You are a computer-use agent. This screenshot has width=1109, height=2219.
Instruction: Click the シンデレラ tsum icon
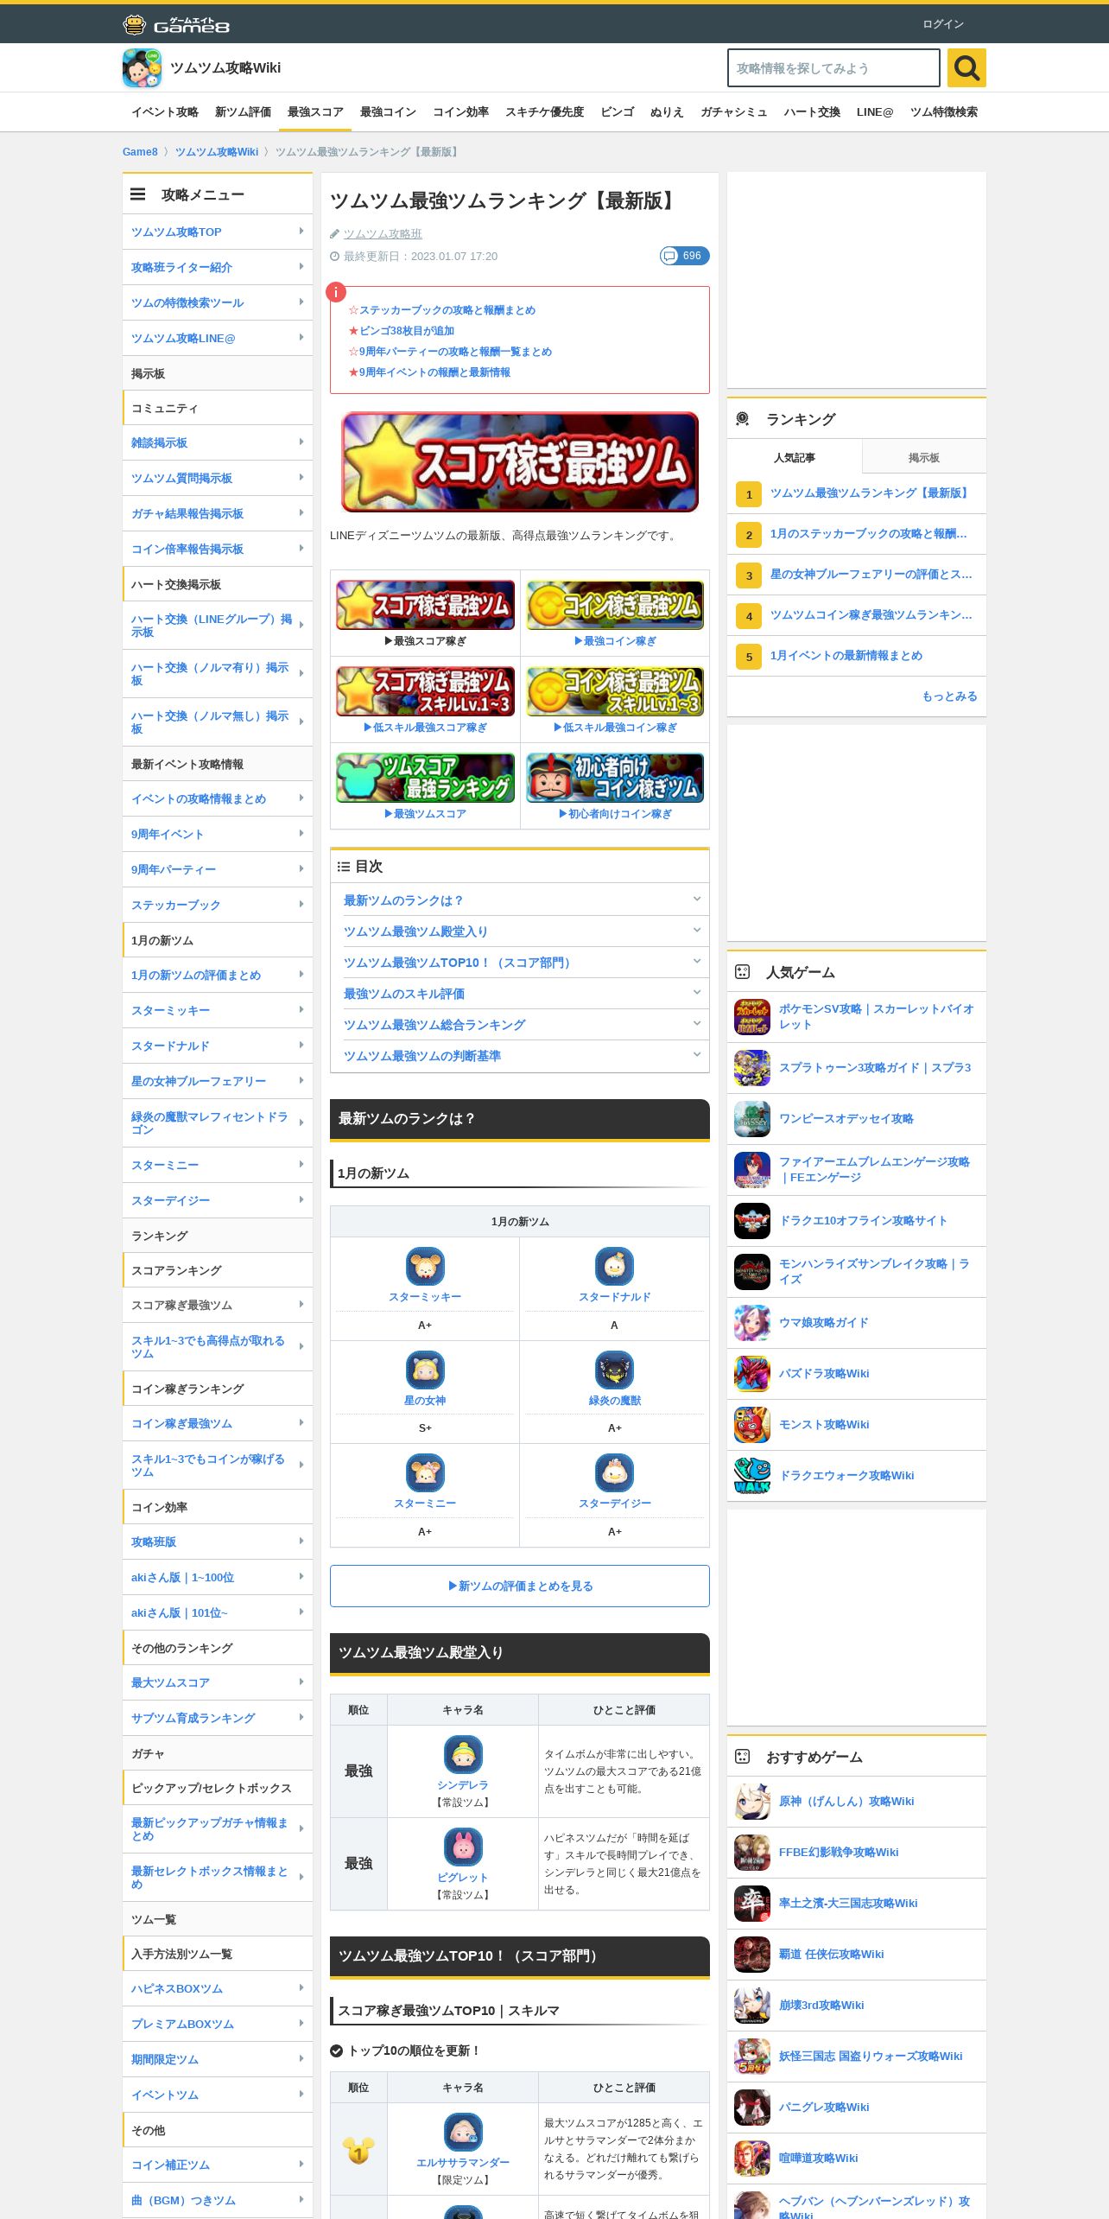coord(463,1754)
